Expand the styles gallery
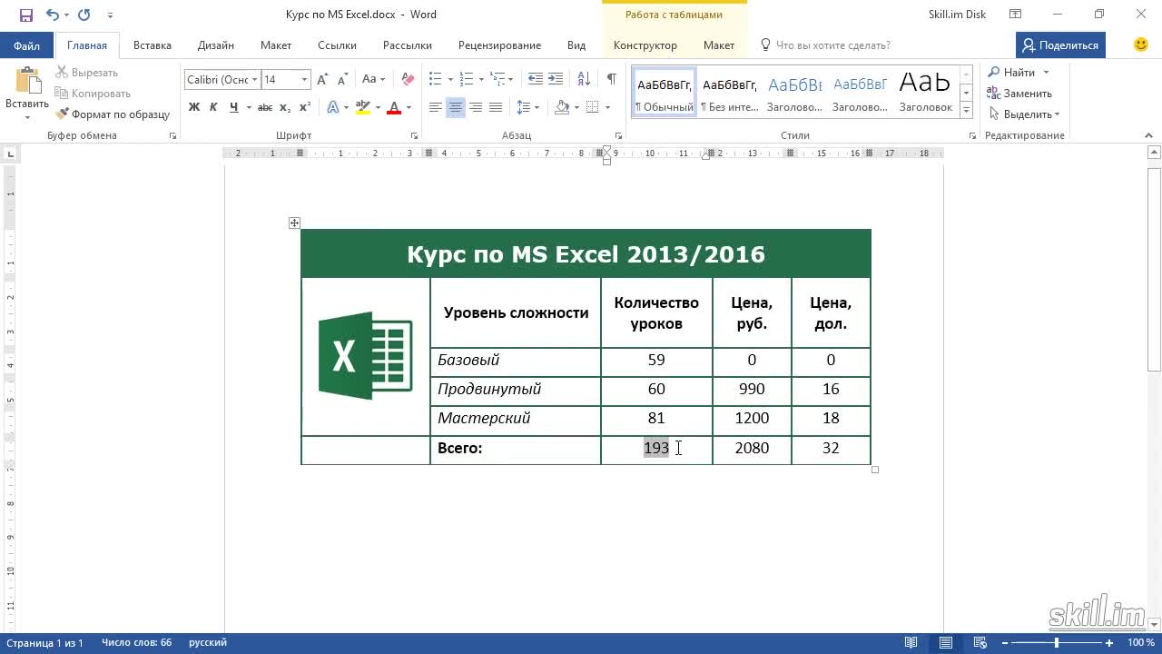 tap(966, 111)
